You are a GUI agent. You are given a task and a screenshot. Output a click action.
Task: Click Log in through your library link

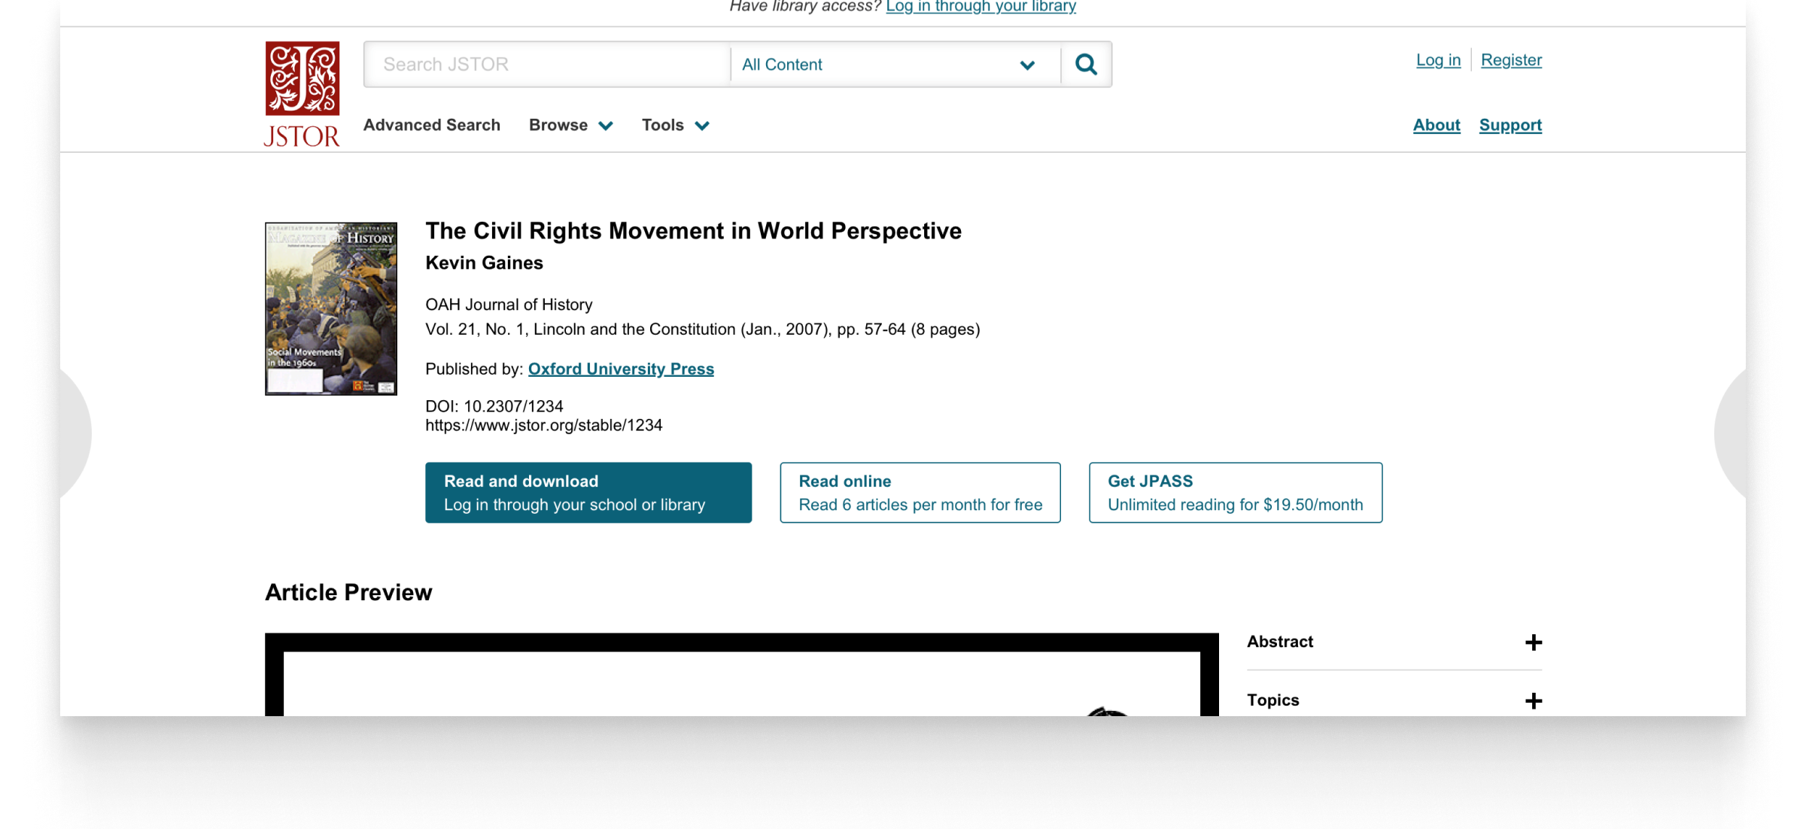[981, 7]
